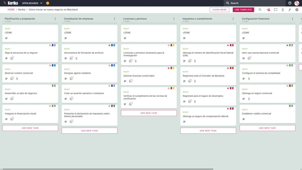This screenshot has width=302, height=170.
Task: Open checklist icon on Elige la estructura card
Action: [x=12, y=58]
